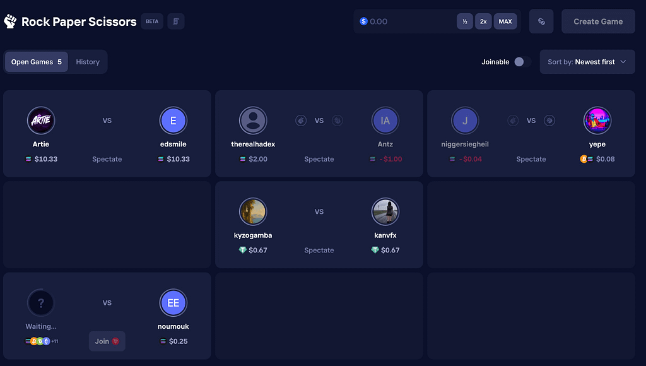Click the Solana icon beside noumouk's $0.25
This screenshot has height=366, width=646.
pyautogui.click(x=163, y=341)
